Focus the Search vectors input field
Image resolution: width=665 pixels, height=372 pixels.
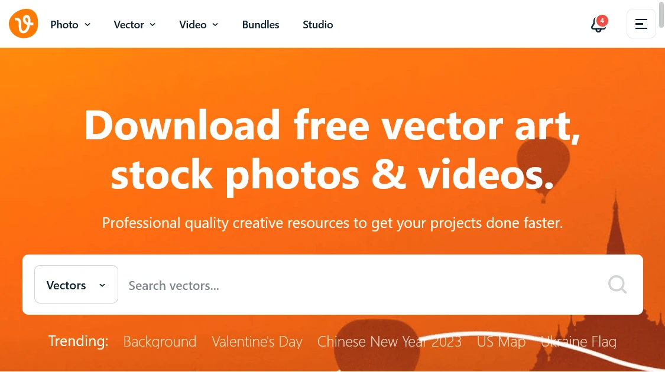point(365,285)
